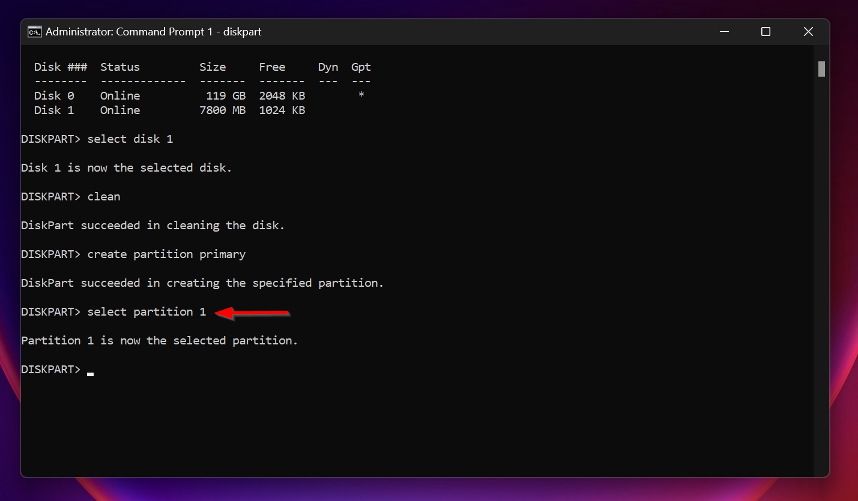The image size is (858, 501).
Task: Click the '7800 MB' size value
Action: click(x=222, y=110)
